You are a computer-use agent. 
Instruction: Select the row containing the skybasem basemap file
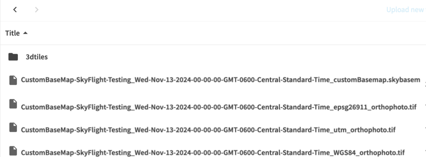[x=213, y=80]
